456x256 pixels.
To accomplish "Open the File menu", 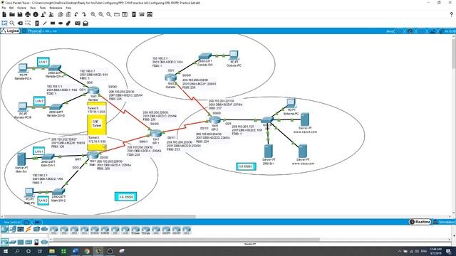I will 4,8.
